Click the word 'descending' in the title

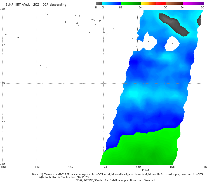[58, 5]
